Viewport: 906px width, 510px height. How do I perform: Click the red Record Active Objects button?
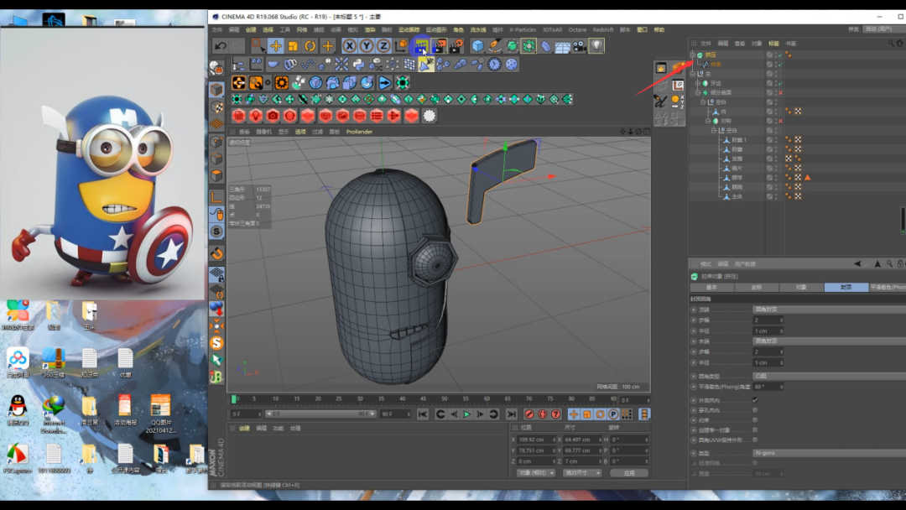pos(528,414)
